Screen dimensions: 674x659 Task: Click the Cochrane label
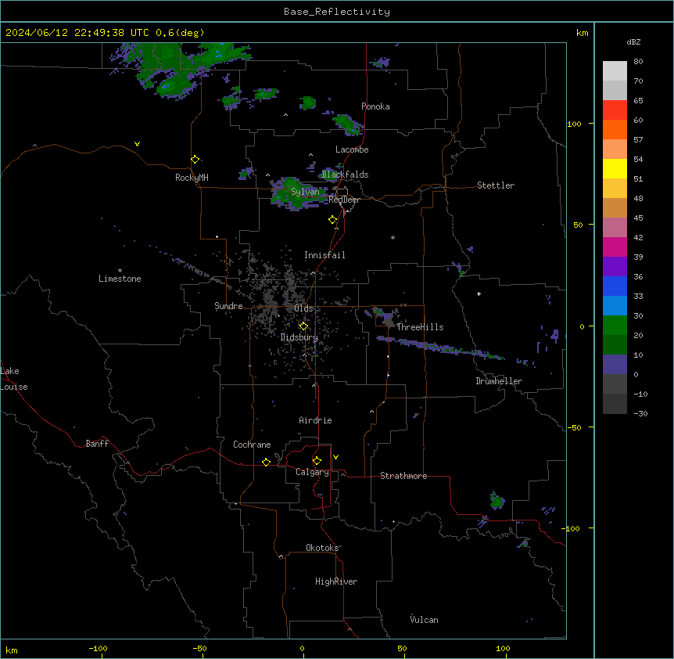pyautogui.click(x=252, y=445)
